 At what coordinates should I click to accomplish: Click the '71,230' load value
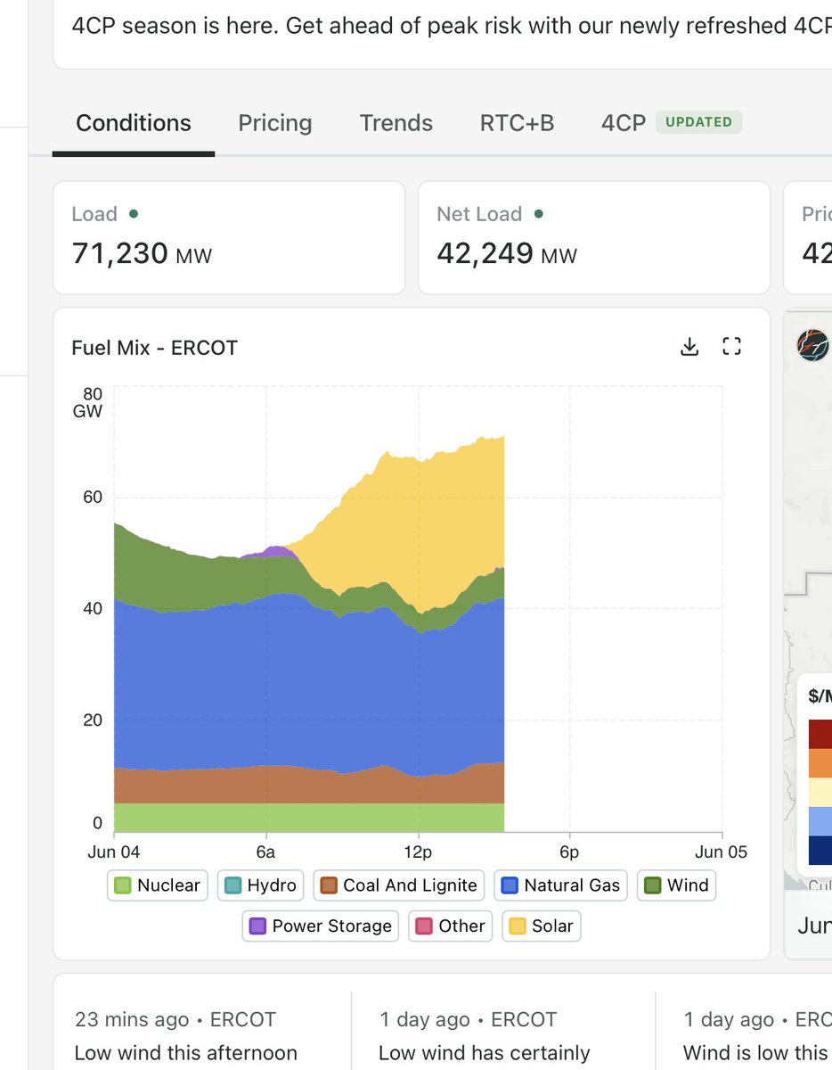click(x=120, y=254)
